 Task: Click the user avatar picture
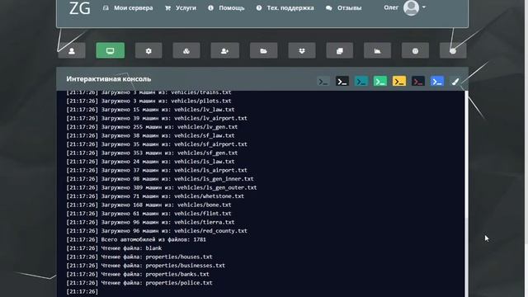click(411, 7)
